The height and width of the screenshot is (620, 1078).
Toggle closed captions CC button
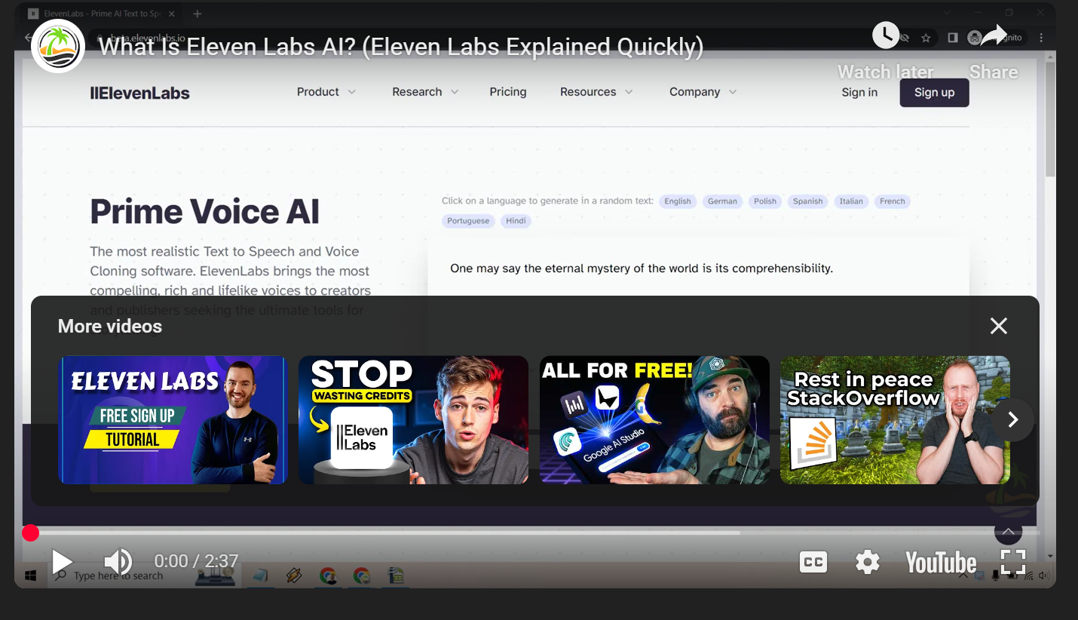click(x=813, y=562)
